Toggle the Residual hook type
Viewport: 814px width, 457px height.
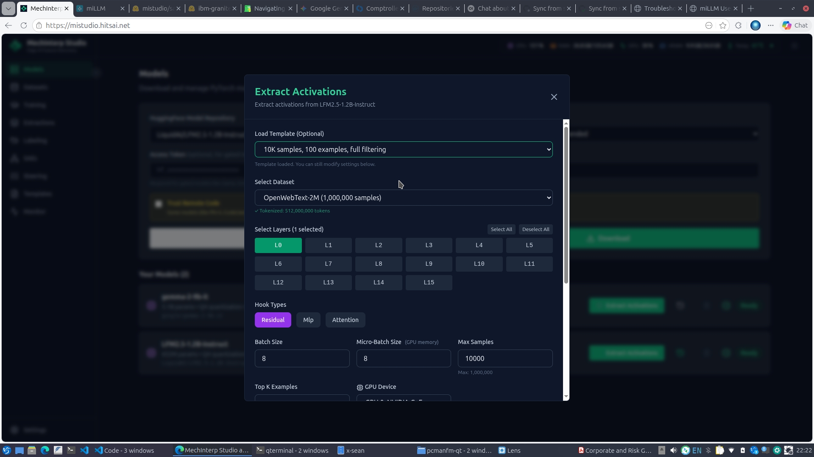click(x=273, y=320)
